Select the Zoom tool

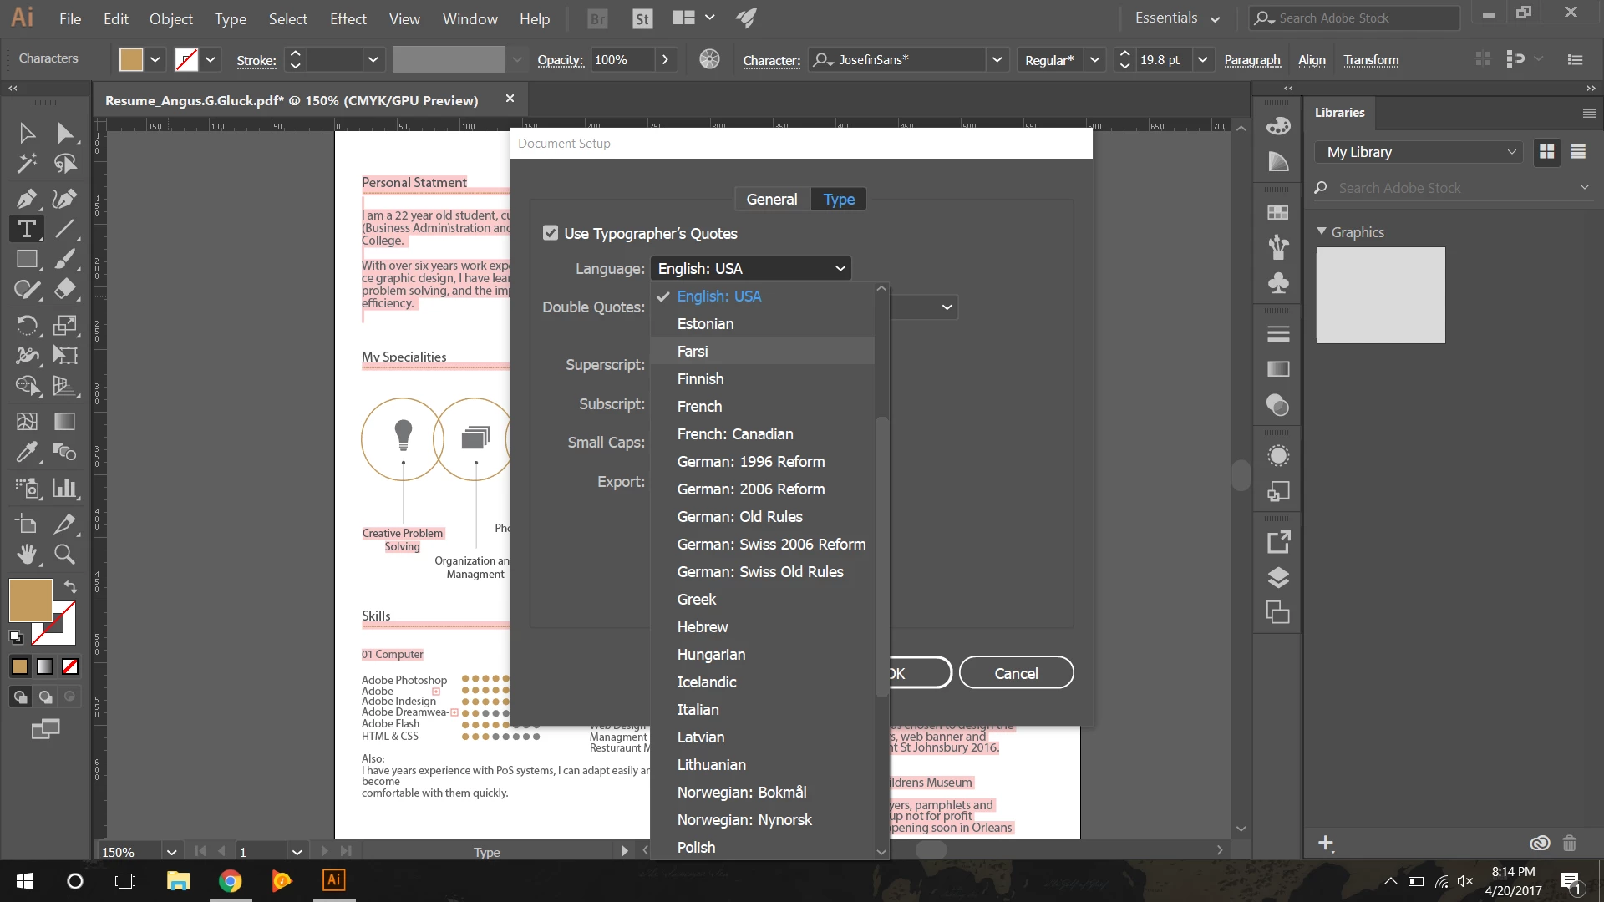pos(64,554)
